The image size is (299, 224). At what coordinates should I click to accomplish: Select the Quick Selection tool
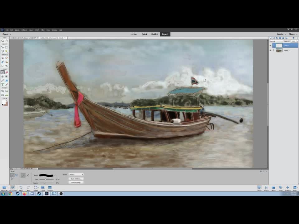pyautogui.click(x=7, y=51)
